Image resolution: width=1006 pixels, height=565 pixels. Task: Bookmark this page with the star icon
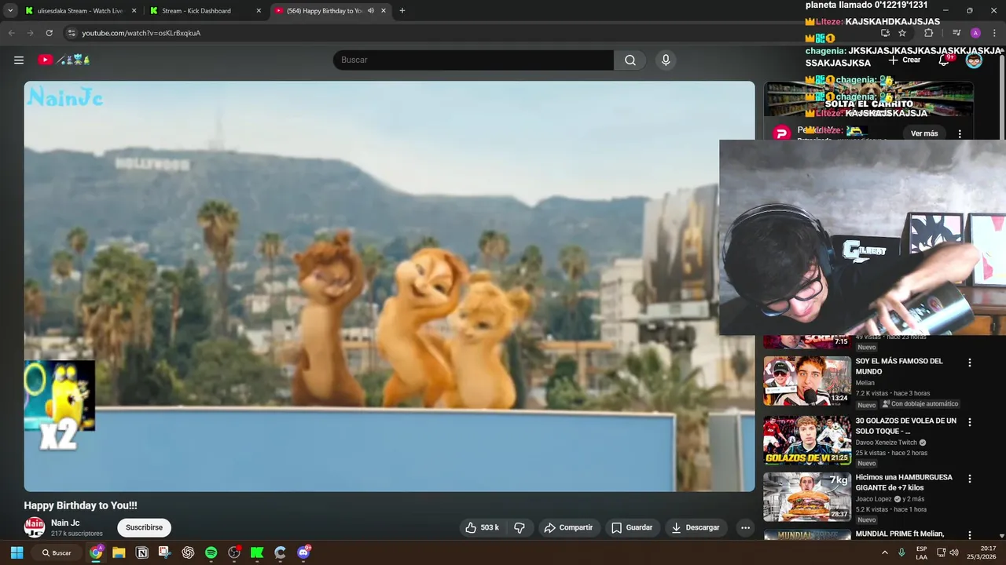[x=902, y=33]
